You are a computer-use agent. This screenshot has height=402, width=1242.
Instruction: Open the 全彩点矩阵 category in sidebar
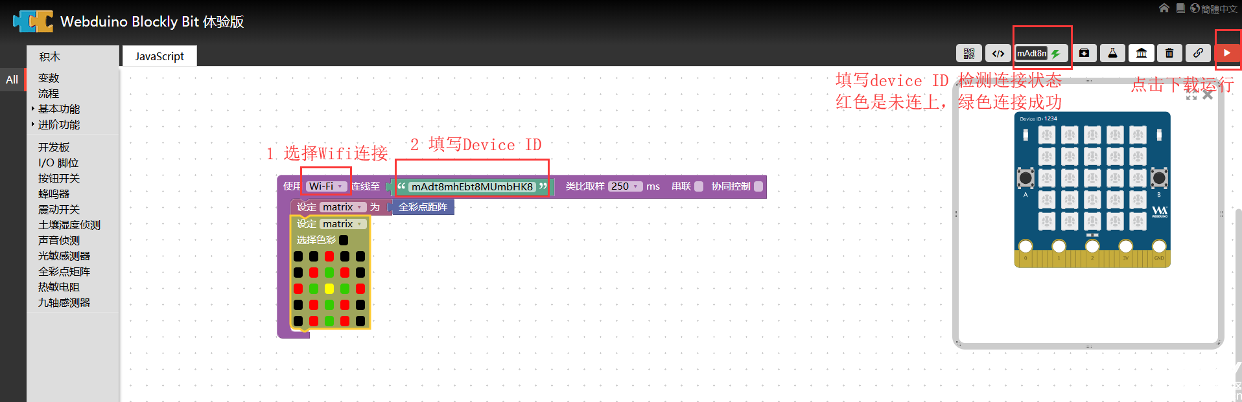64,271
